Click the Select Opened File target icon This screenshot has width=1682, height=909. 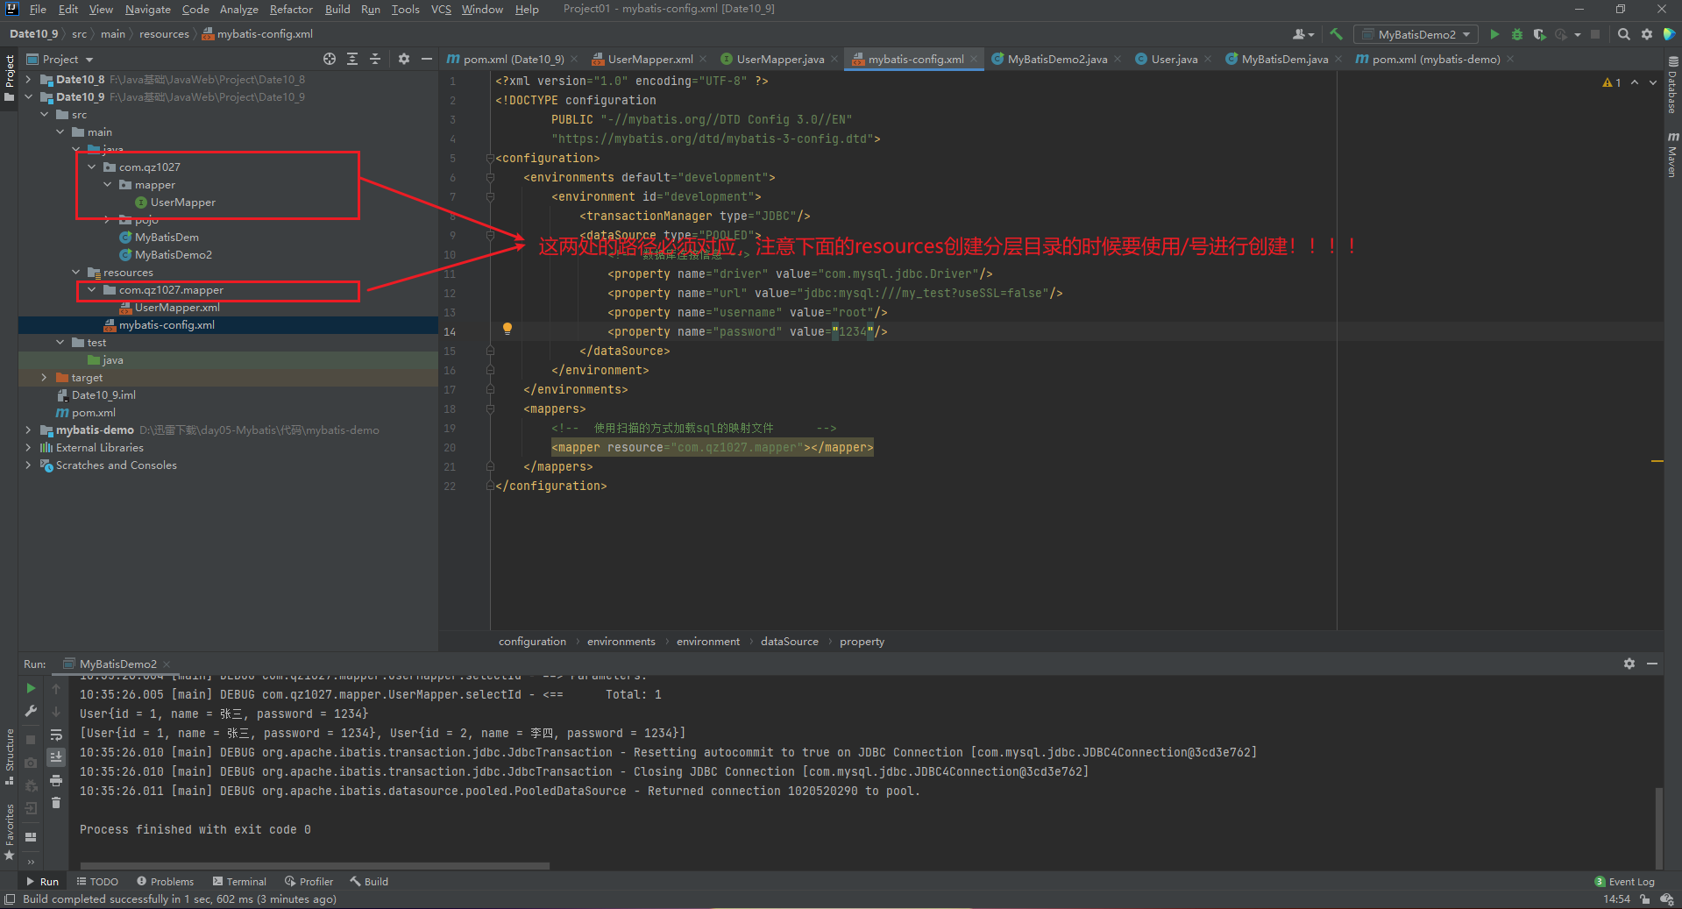tap(330, 59)
